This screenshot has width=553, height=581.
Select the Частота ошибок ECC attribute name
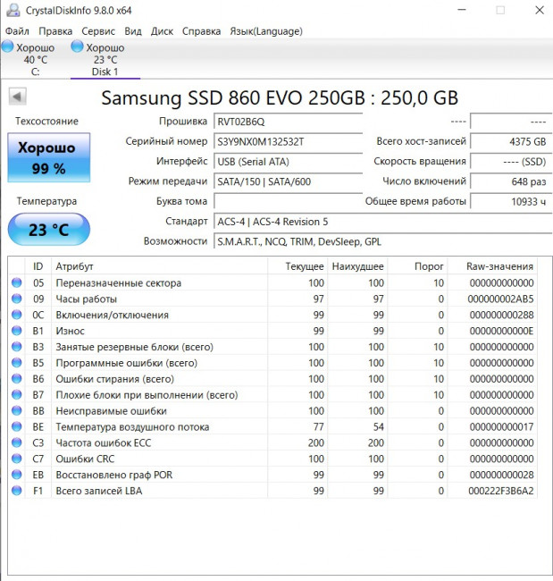[104, 442]
